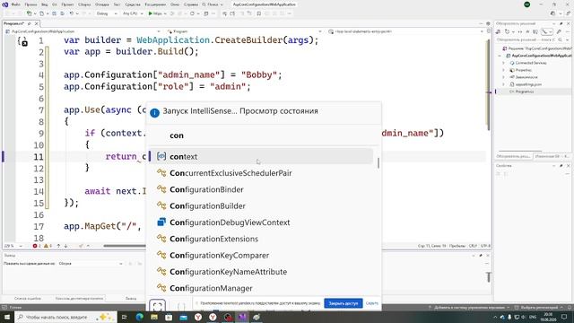Open the project navigation dropdown above the editor
Screen dimensions: 574x323
pos(83,31)
